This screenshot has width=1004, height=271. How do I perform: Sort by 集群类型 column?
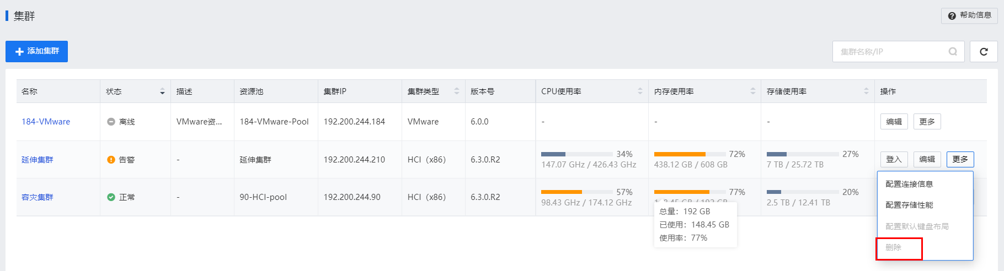pyautogui.click(x=456, y=91)
